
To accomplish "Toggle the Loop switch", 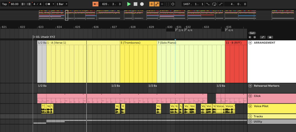I will click(214, 4).
